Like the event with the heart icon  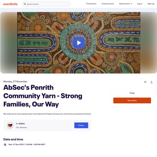[145, 82]
